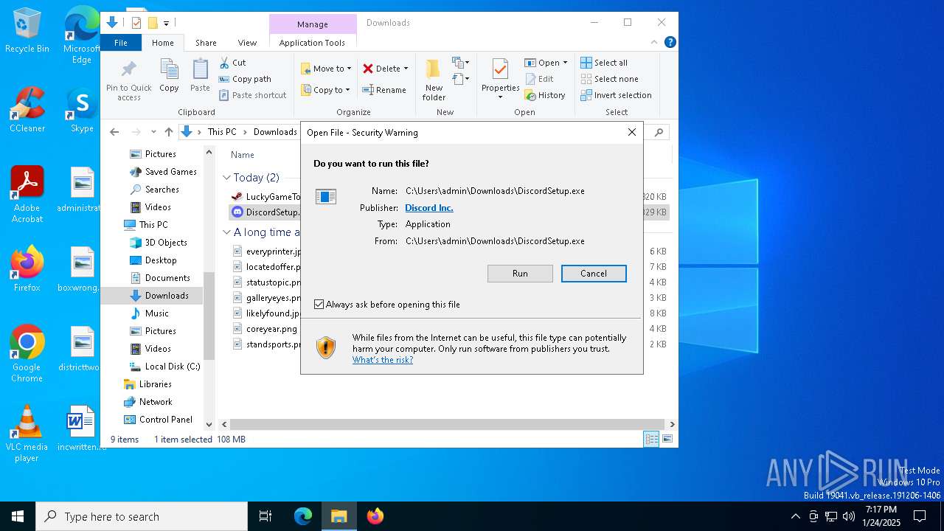The height and width of the screenshot is (531, 944).
Task: Click Cancel in the security warning
Action: point(594,274)
